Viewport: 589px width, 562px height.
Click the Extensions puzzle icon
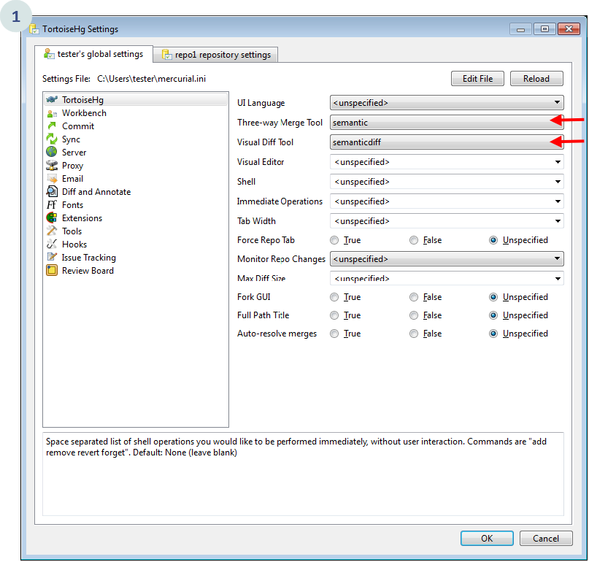pyautogui.click(x=52, y=218)
